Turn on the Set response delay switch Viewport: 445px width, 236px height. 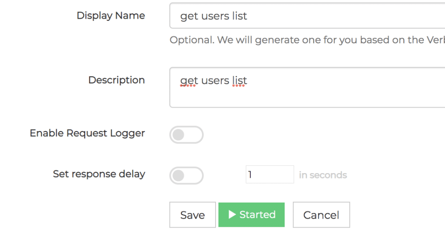(x=186, y=176)
